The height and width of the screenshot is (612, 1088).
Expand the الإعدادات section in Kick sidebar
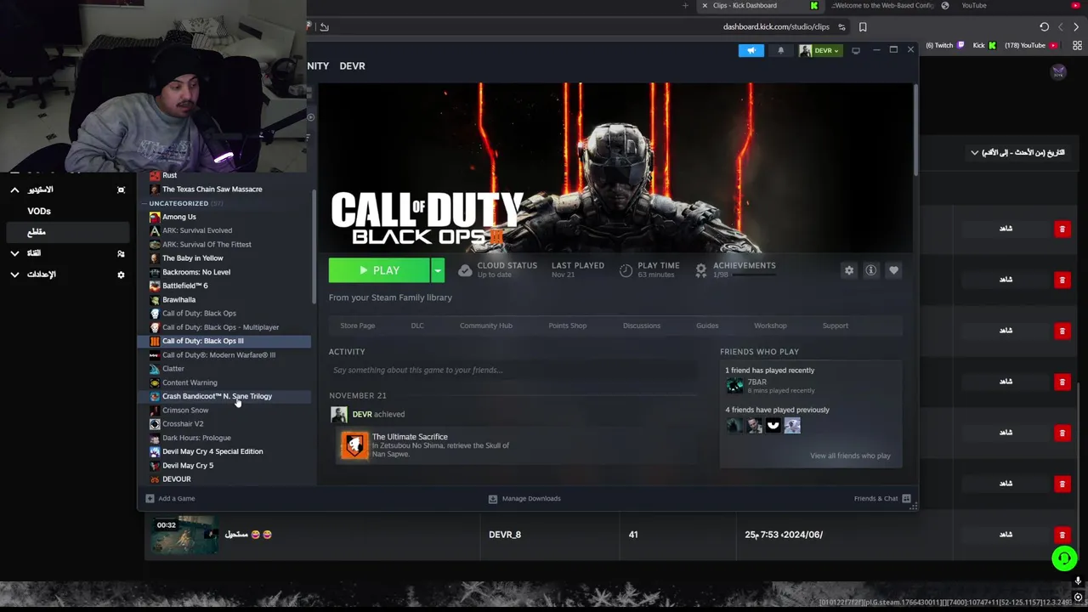(x=14, y=275)
